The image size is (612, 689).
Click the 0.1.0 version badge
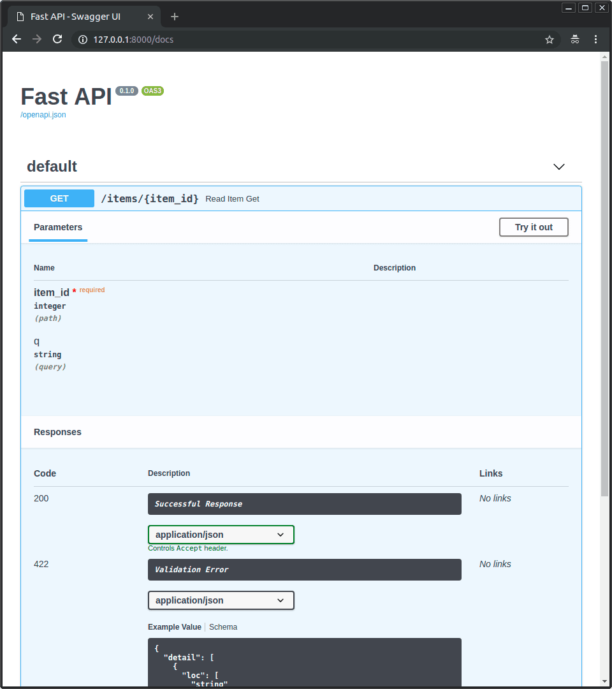[x=126, y=91]
